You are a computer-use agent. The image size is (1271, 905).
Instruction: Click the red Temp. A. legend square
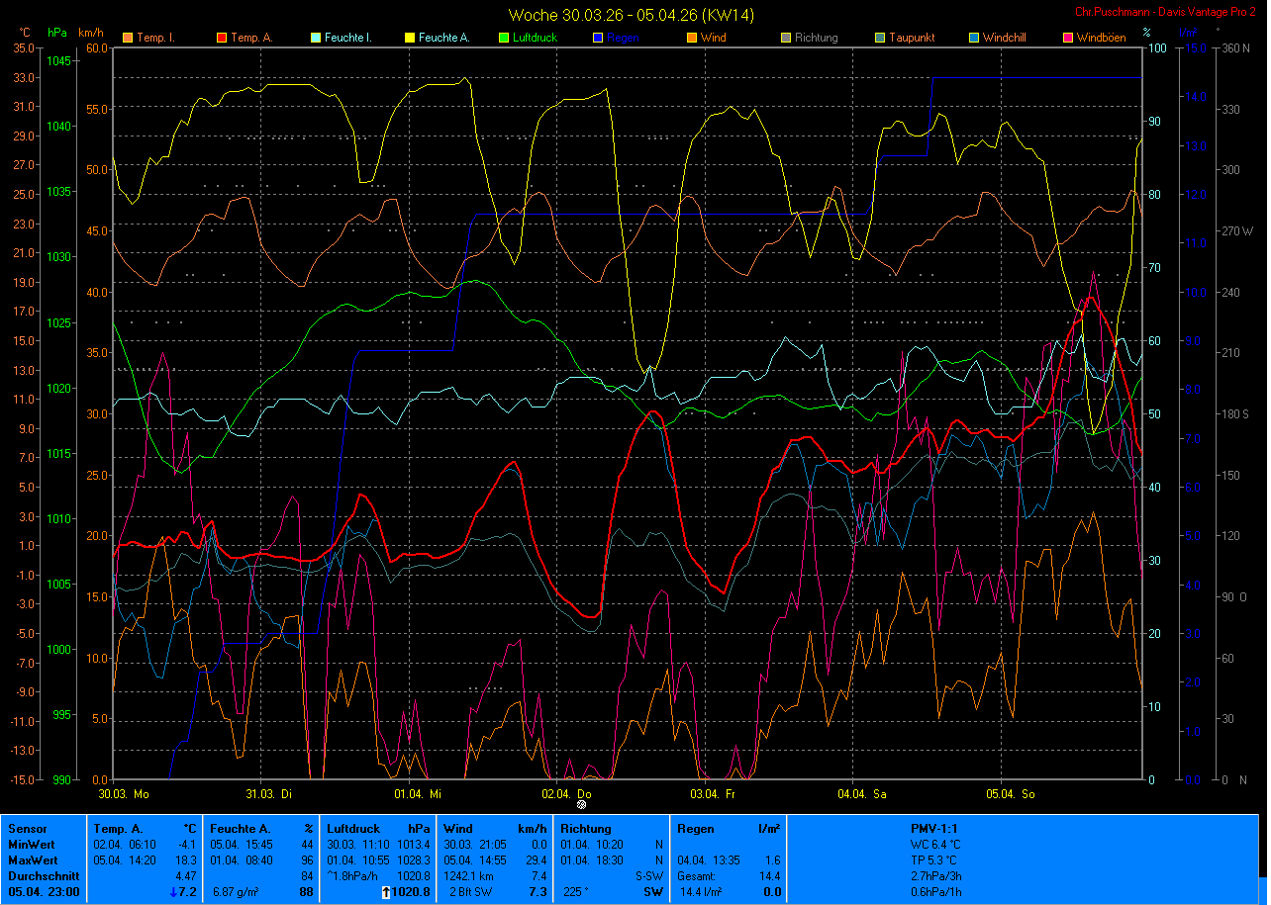221,39
